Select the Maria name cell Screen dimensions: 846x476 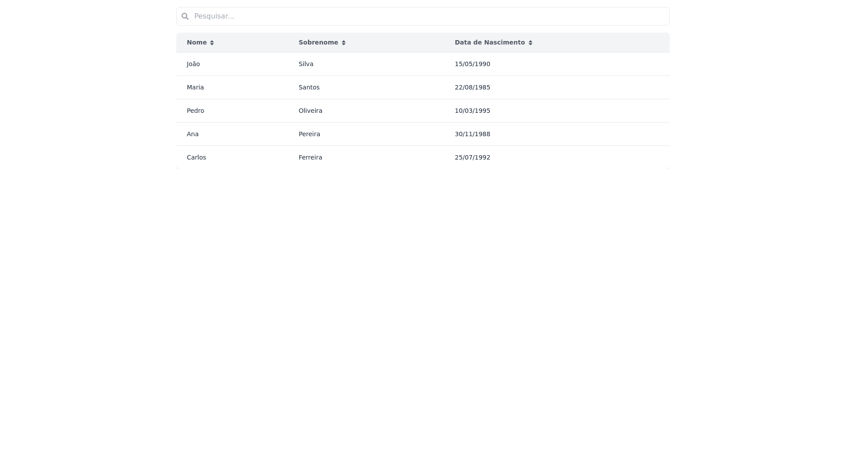click(x=195, y=87)
